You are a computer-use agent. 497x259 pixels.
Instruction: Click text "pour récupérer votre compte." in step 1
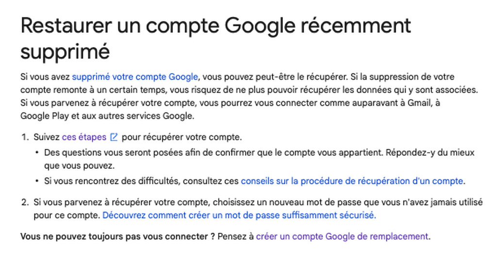(182, 137)
